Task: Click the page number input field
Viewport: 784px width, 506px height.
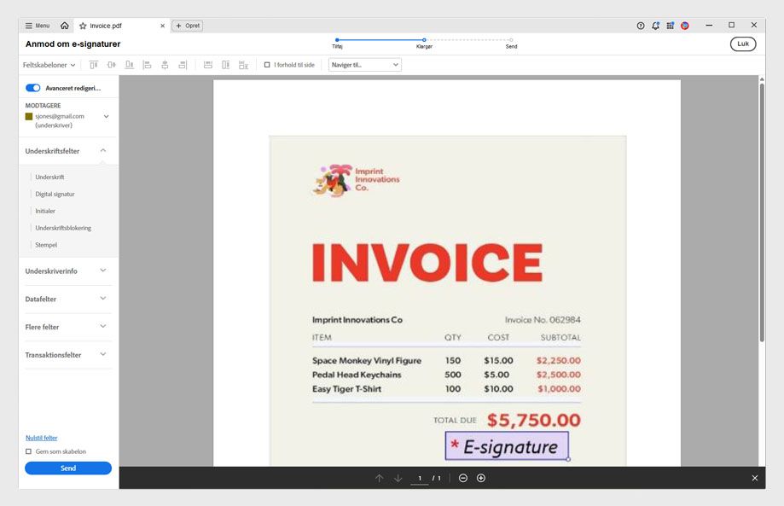Action: [x=420, y=478]
